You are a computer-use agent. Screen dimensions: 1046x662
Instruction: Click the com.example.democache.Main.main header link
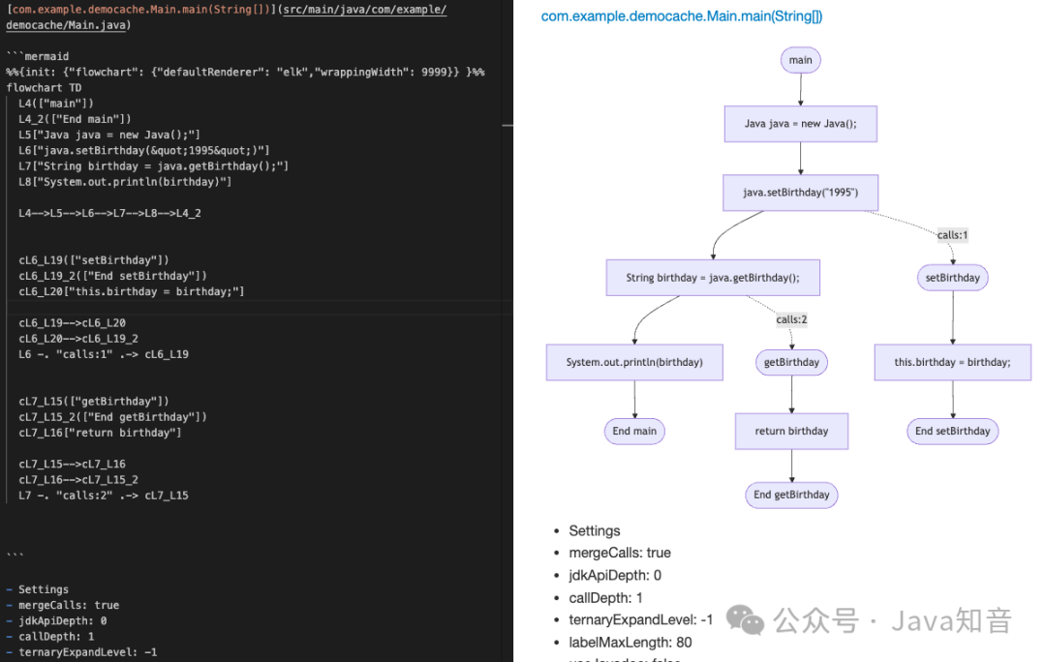pyautogui.click(x=681, y=16)
